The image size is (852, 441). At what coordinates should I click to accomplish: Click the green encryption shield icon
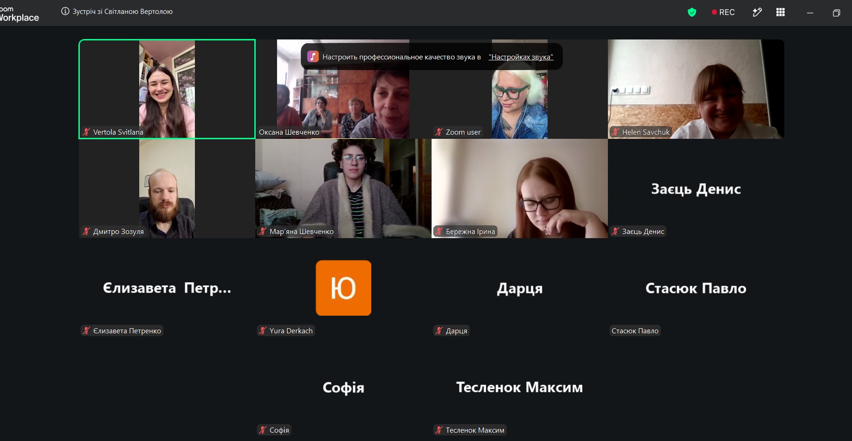tap(692, 12)
